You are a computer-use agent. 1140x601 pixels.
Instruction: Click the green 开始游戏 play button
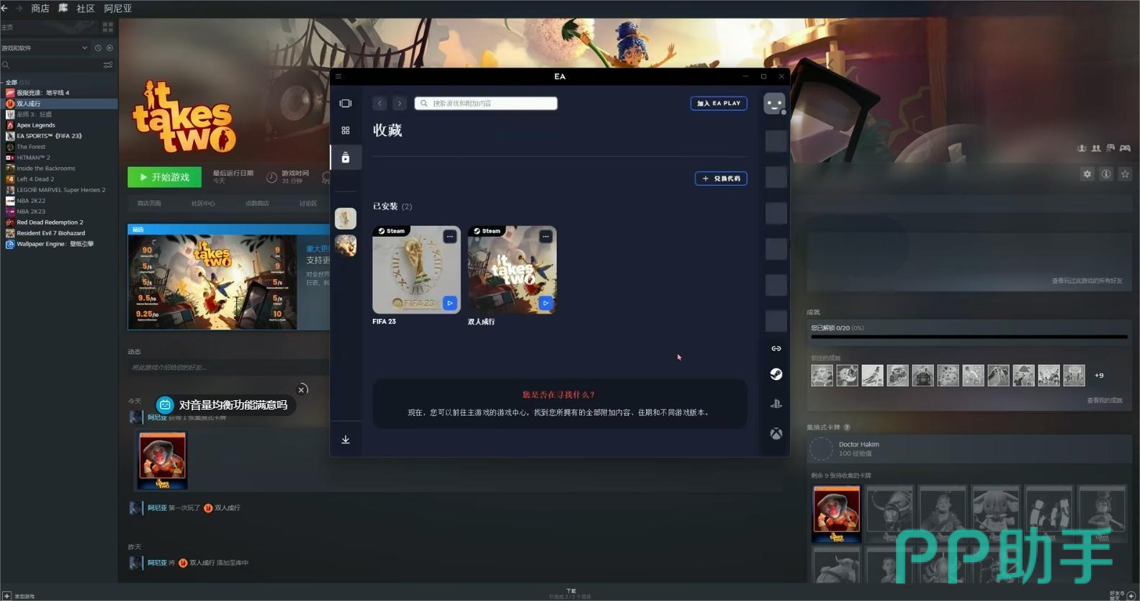[164, 177]
